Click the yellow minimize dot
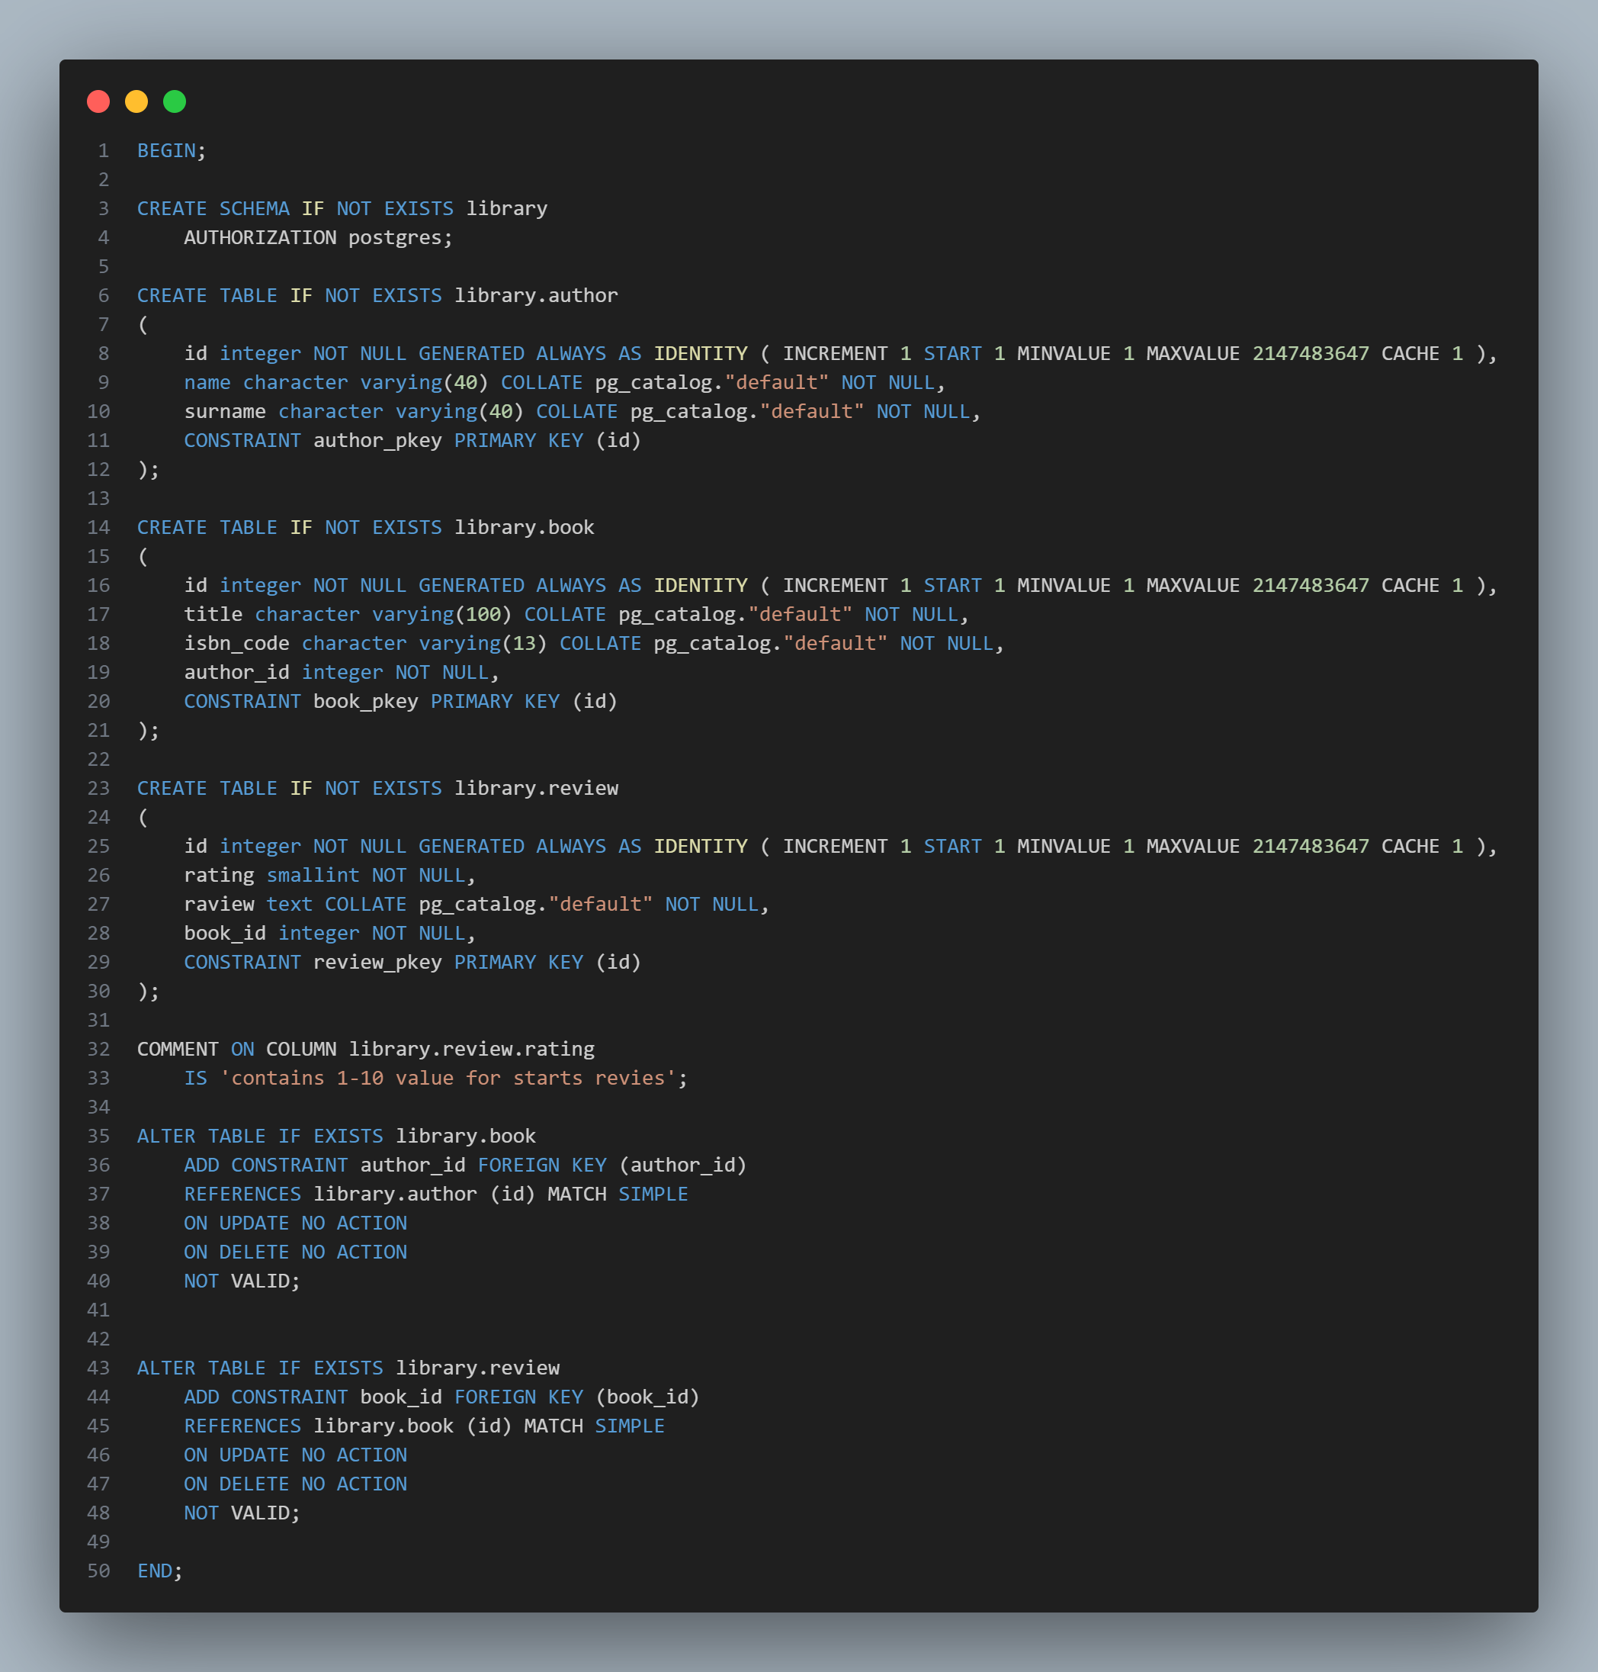 (x=136, y=101)
